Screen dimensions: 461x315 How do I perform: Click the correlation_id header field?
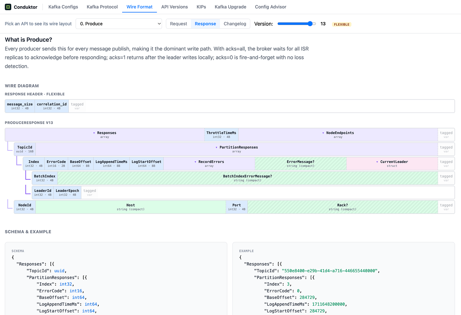click(x=52, y=106)
